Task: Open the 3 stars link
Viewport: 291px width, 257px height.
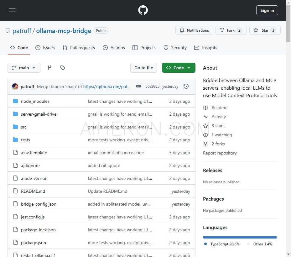Action: click(x=214, y=126)
